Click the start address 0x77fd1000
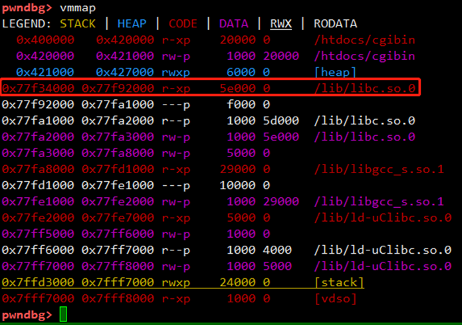Image resolution: width=462 pixels, height=325 pixels. tap(38, 185)
